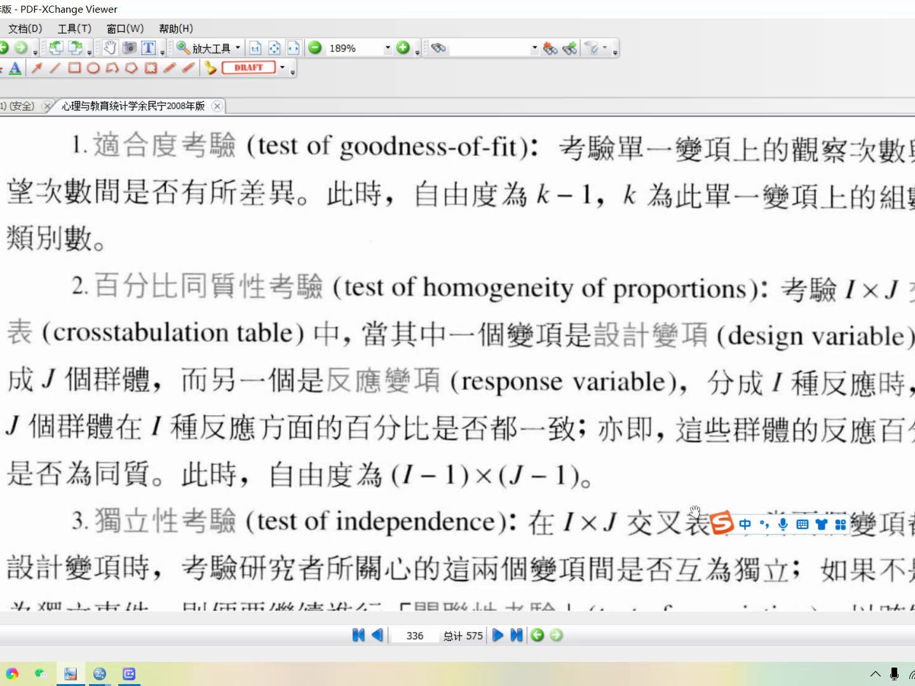Select the Snapshot camera tool
Screen dimensions: 915x686
[129, 48]
